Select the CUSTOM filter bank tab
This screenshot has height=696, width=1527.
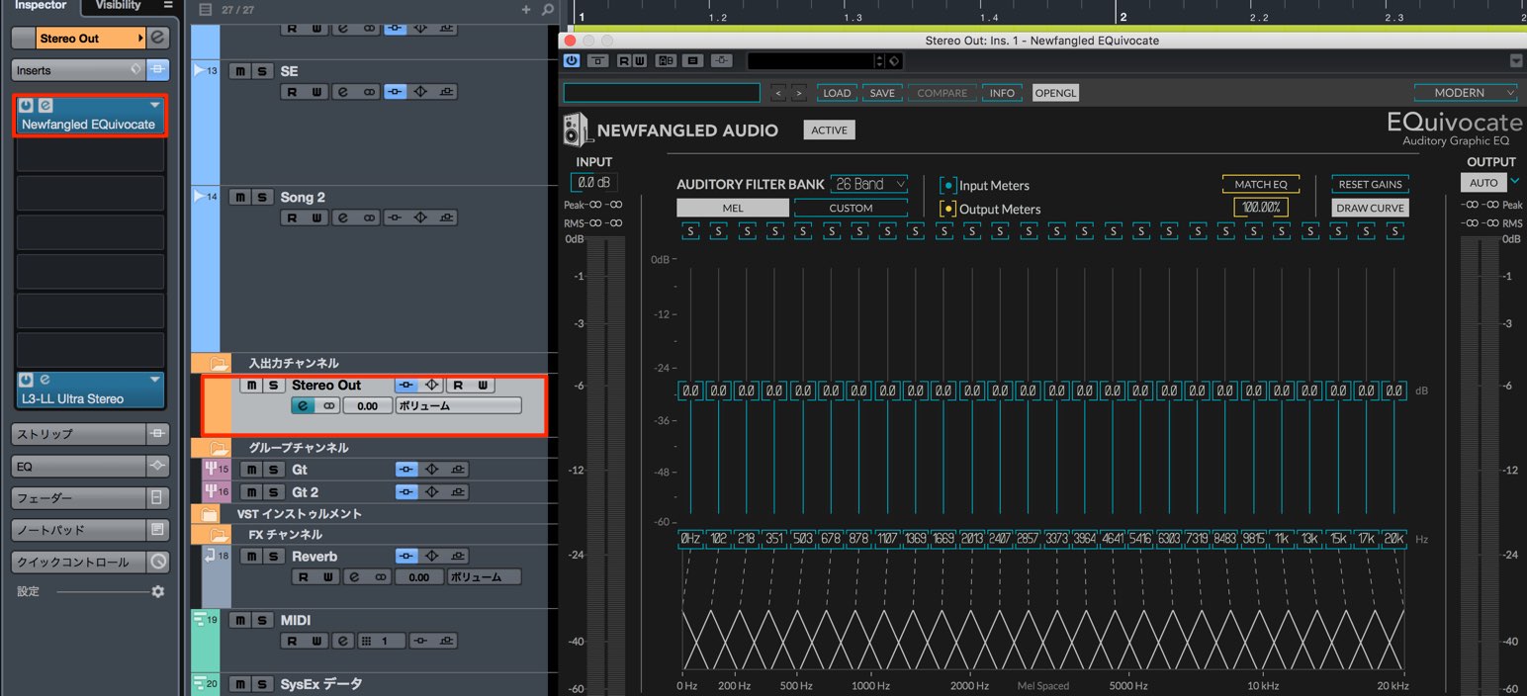pyautogui.click(x=851, y=208)
